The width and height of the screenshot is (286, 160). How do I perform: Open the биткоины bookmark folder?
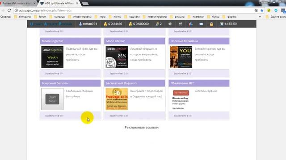[x=23, y=17]
